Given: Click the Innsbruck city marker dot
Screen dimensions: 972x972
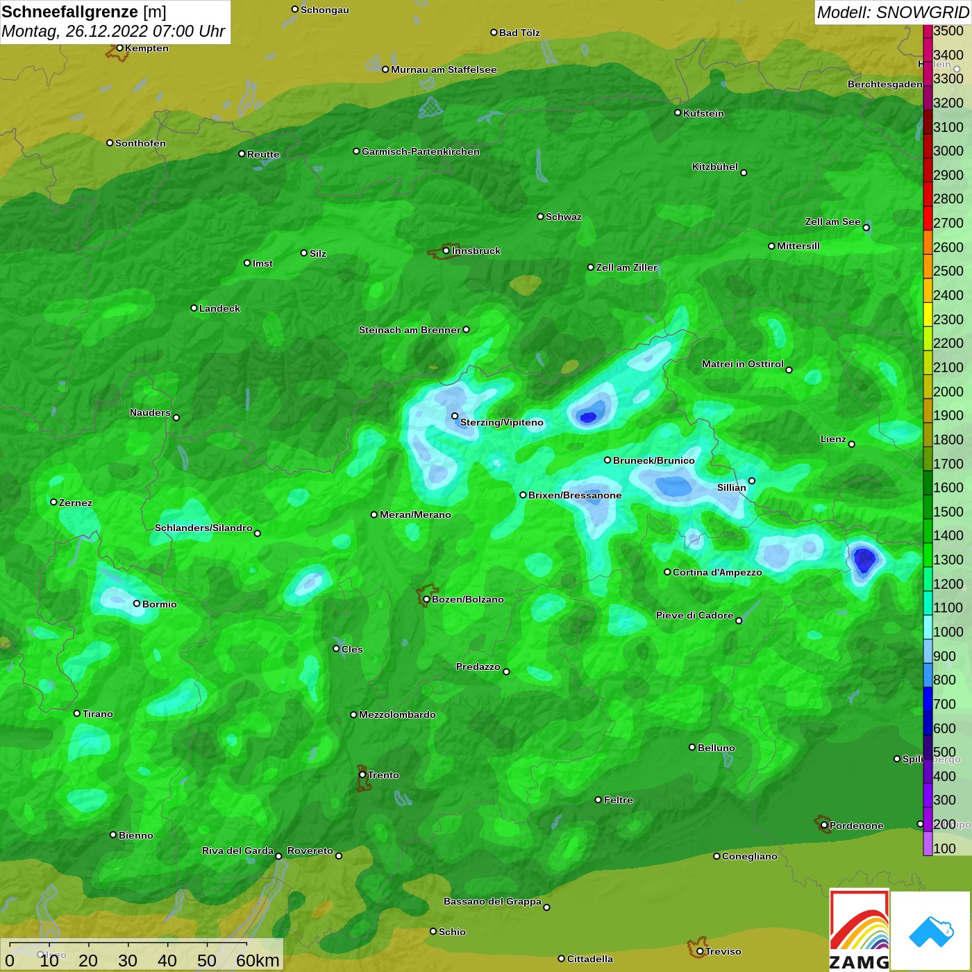Looking at the screenshot, I should coord(446,251).
